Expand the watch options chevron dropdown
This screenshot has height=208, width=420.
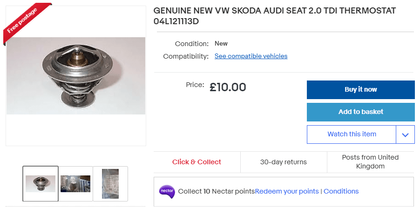pos(405,134)
